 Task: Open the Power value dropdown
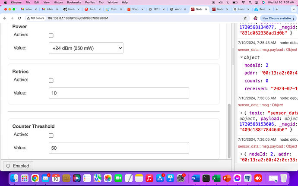click(x=86, y=48)
